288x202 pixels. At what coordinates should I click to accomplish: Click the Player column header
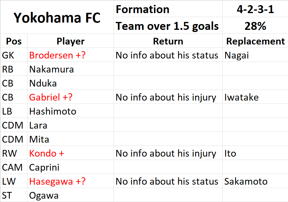[70, 41]
